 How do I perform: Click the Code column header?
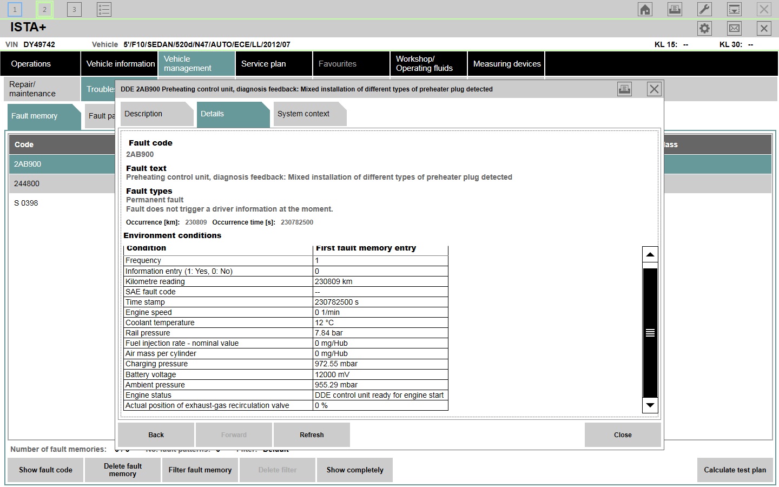point(62,144)
